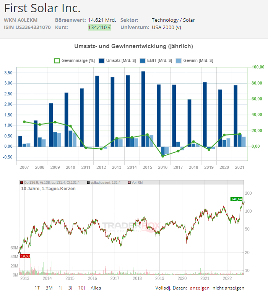268x296 pixels.
Task: Click the 'anzeigen' link for Volladj. Daten
Action: [x=200, y=288]
